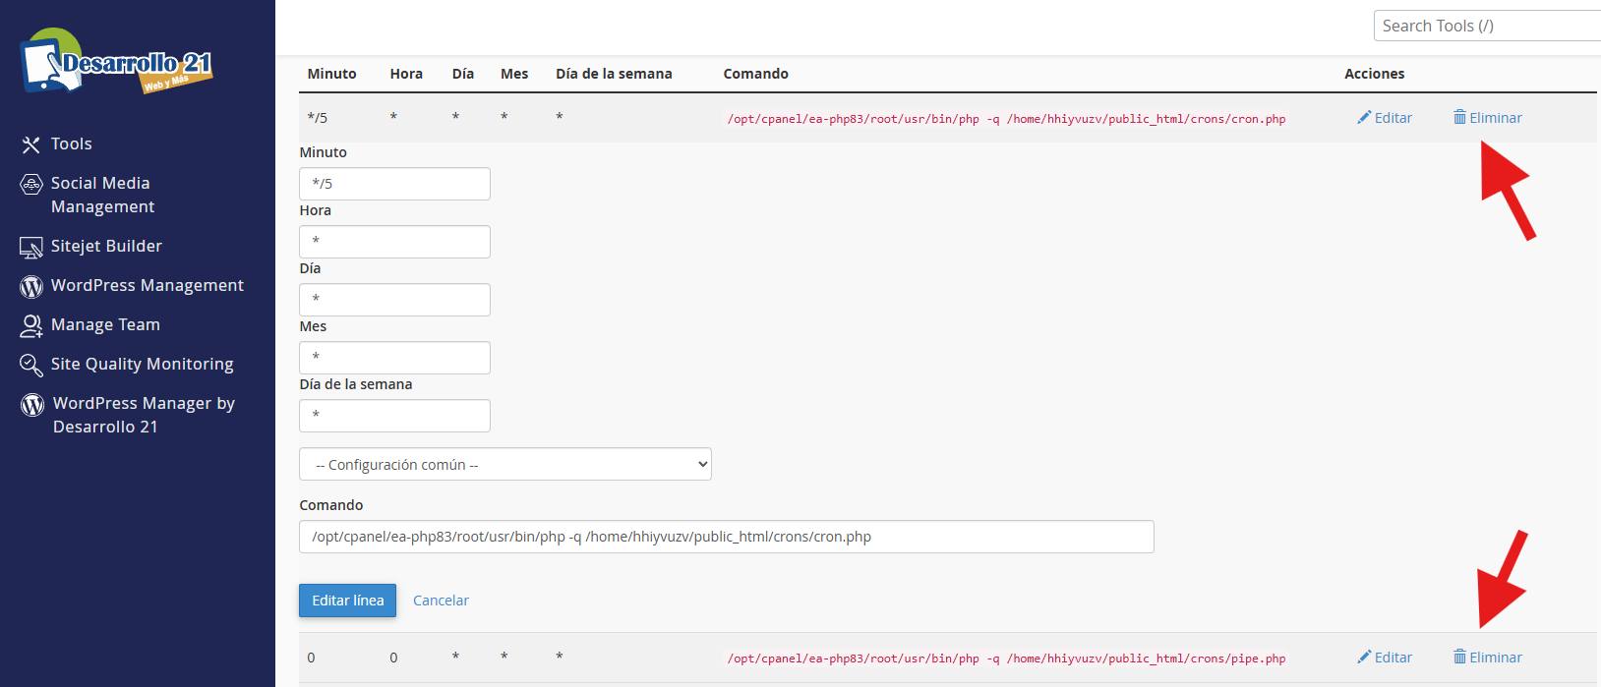
Task: Click the Desarrollo 21 logo
Action: [116, 62]
